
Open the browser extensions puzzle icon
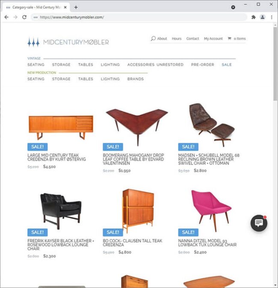[x=254, y=17]
